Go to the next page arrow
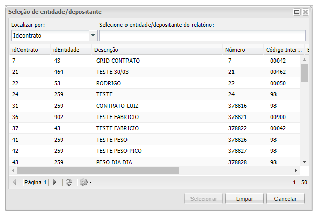The image size is (318, 216). [x=55, y=182]
